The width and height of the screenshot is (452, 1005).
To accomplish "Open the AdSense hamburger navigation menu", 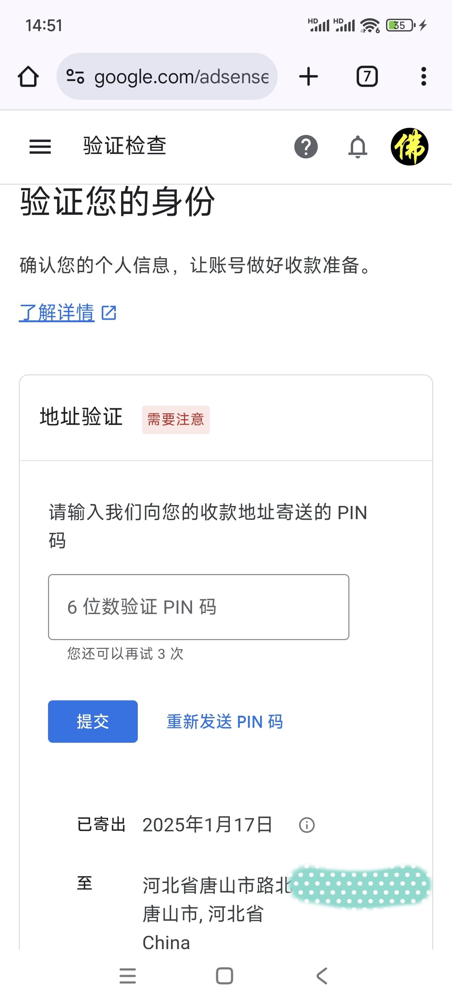I will [40, 147].
